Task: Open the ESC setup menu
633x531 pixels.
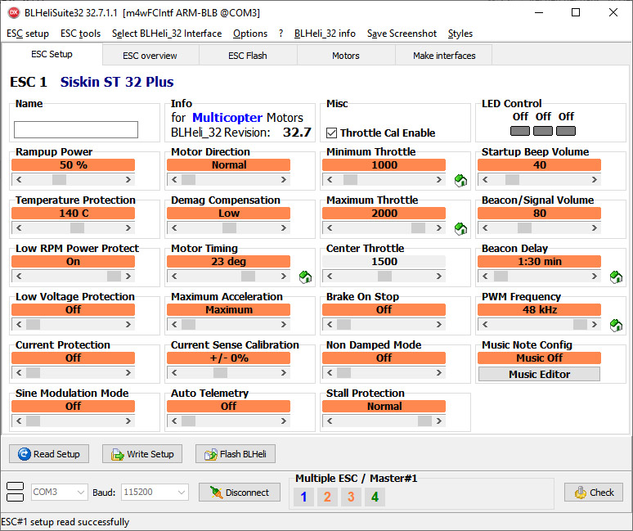Action: (x=28, y=34)
